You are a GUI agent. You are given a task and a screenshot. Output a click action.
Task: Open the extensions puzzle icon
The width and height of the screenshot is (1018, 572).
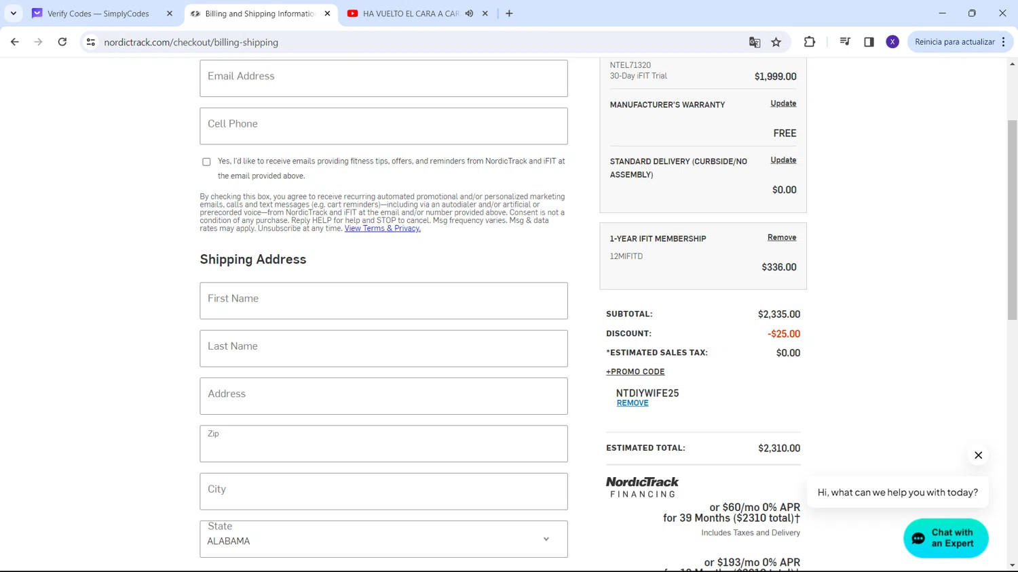pyautogui.click(x=810, y=42)
